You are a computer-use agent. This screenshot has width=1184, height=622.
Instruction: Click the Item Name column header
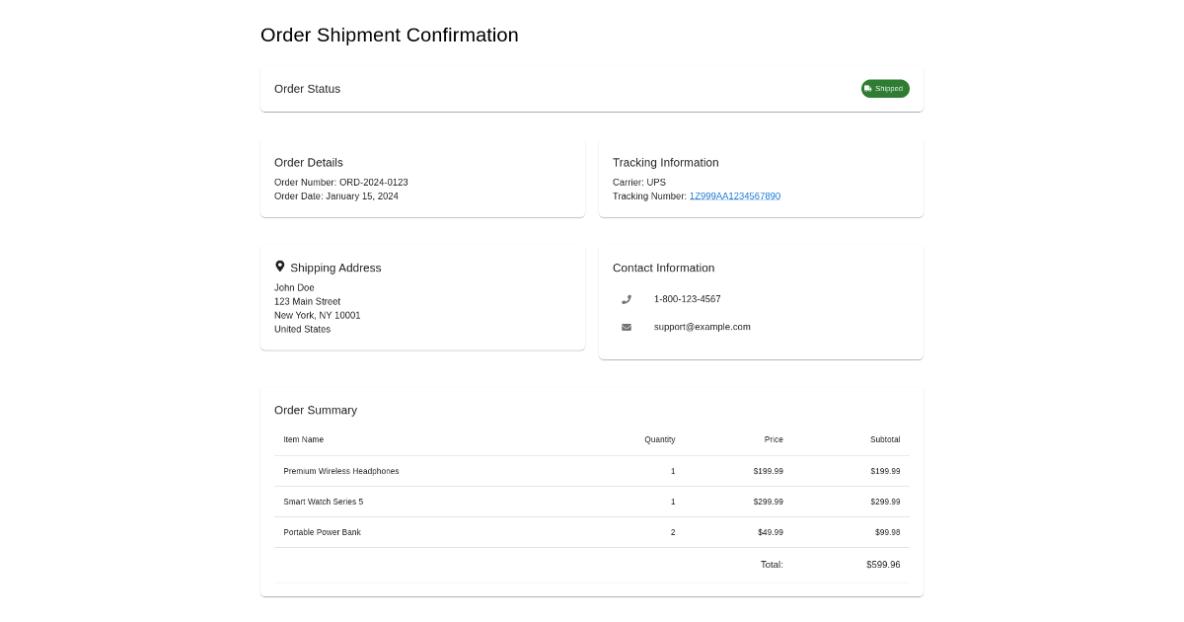[304, 439]
